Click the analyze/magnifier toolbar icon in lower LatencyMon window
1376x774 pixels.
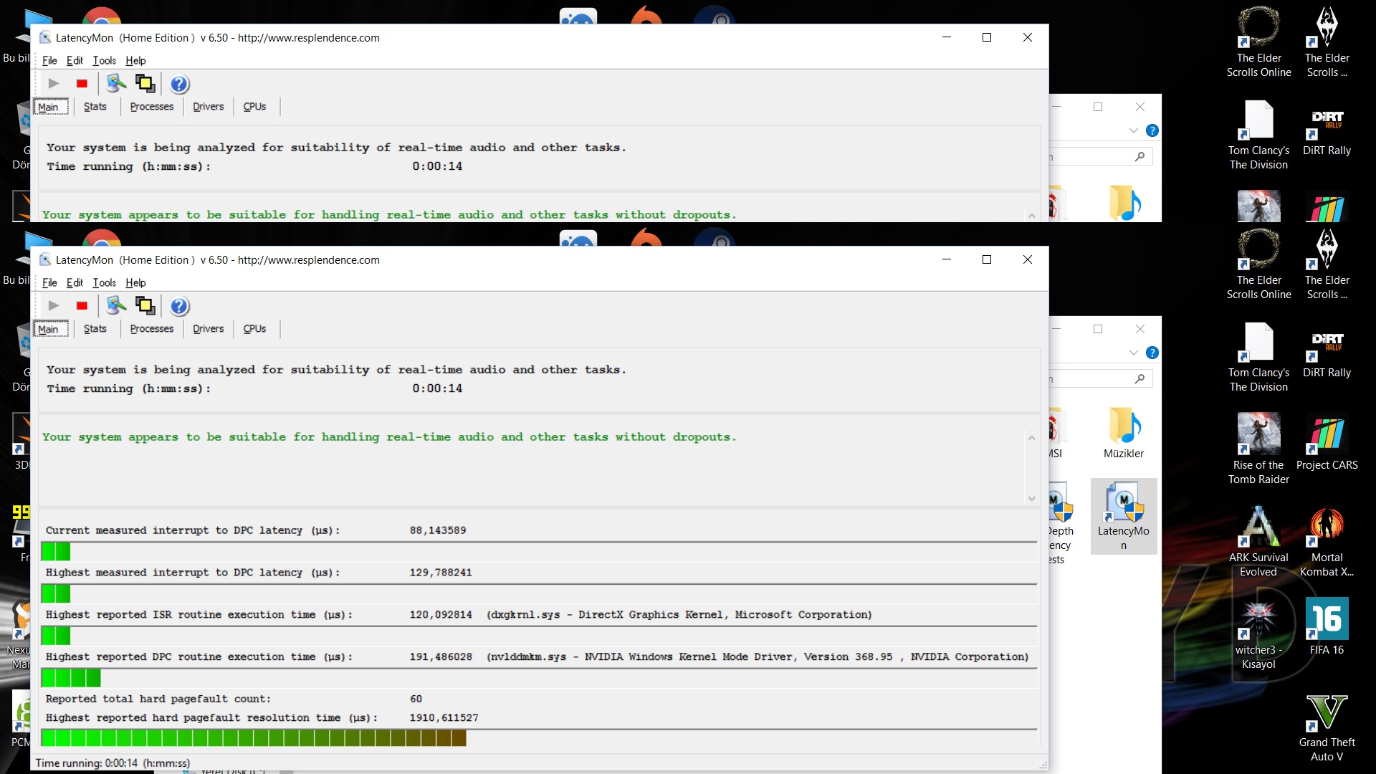(x=116, y=306)
